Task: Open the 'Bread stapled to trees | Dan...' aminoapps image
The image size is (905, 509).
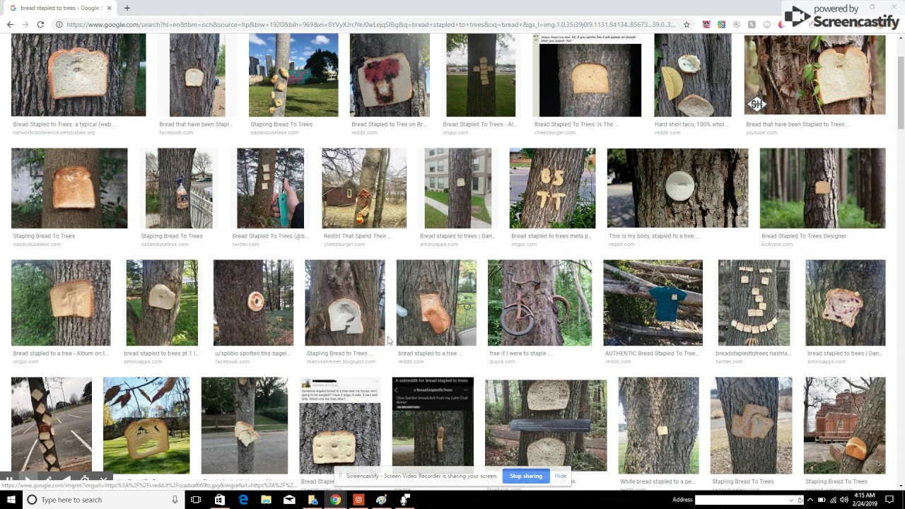Action: tap(457, 188)
